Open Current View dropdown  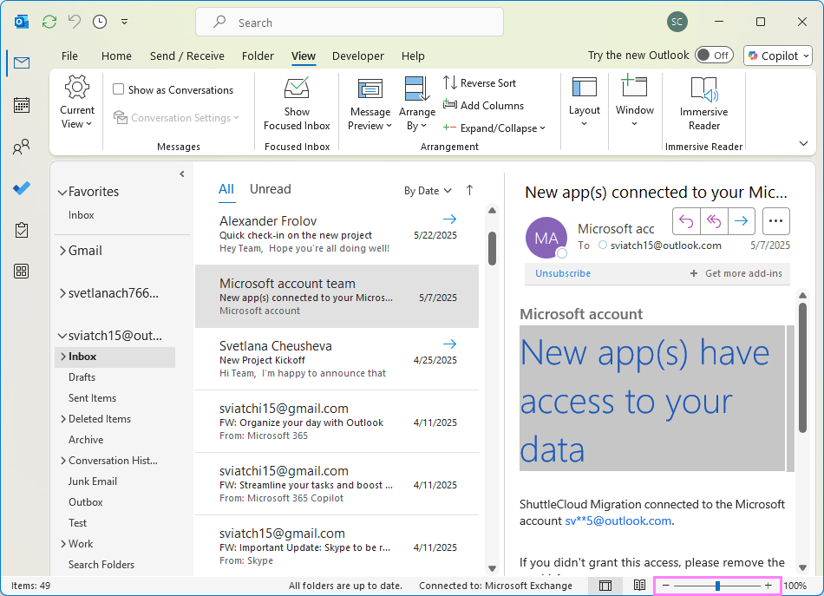coord(76,102)
